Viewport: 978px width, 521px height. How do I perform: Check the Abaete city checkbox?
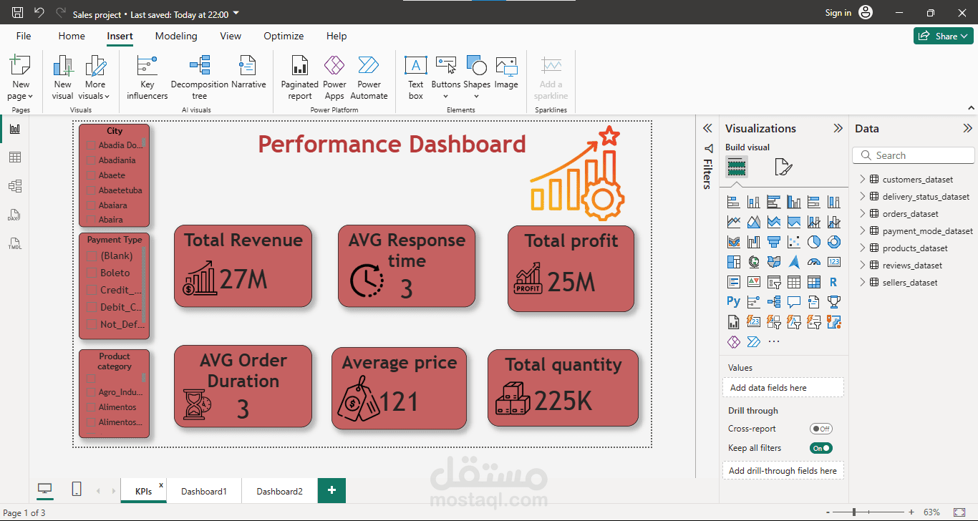(91, 175)
